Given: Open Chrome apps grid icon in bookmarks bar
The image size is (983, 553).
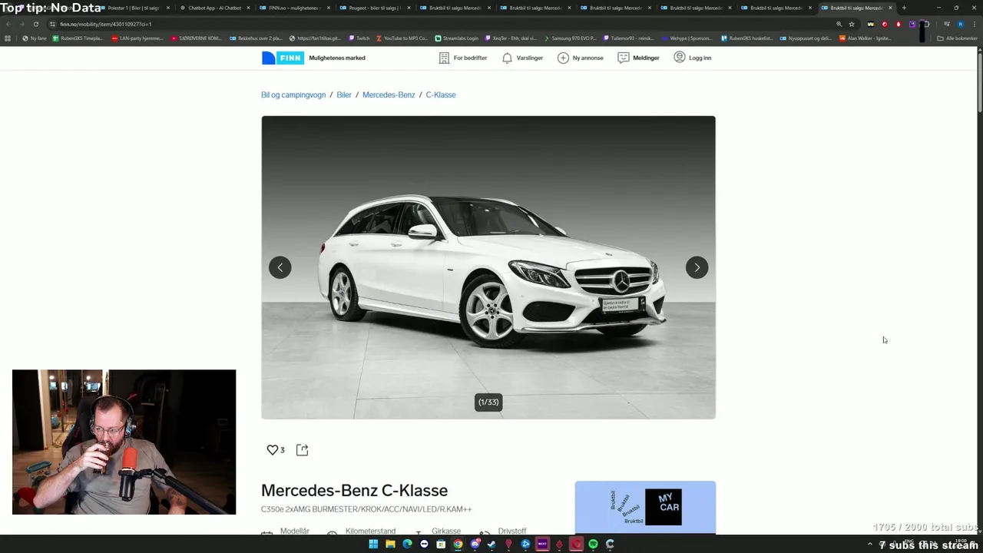Looking at the screenshot, I should 8,38.
